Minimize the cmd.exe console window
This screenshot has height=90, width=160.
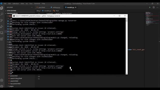point(114,16)
